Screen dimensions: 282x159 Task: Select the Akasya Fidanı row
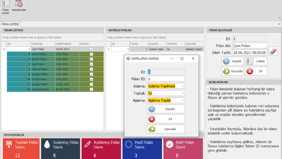55,69
